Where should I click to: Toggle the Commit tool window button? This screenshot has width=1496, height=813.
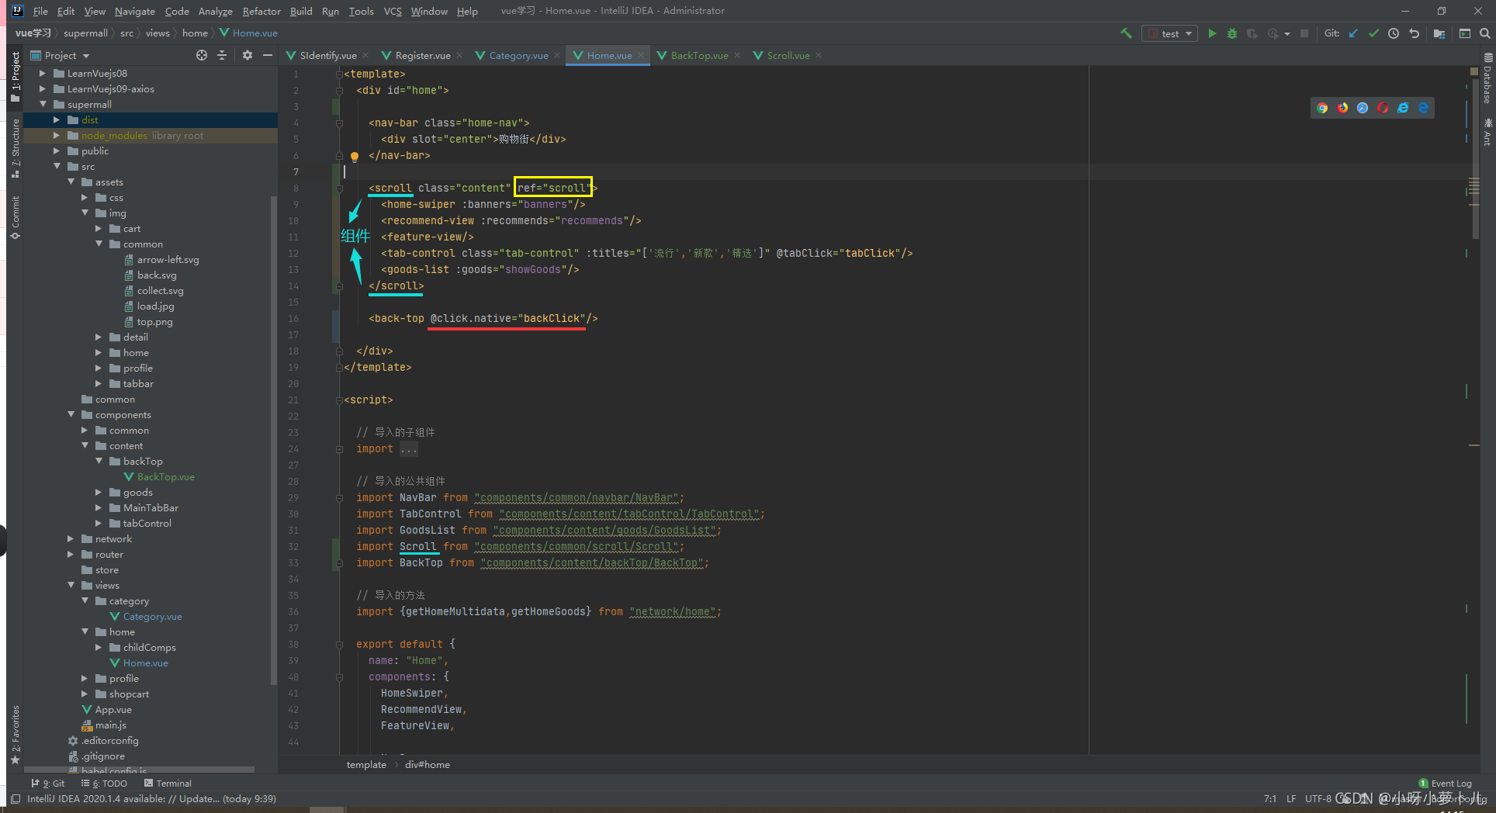pyautogui.click(x=16, y=217)
